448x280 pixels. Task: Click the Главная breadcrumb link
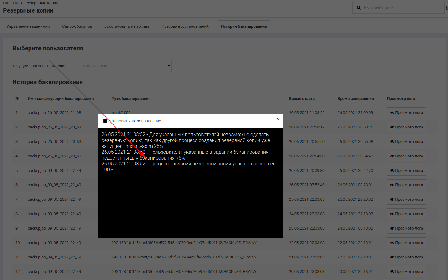pos(10,3)
